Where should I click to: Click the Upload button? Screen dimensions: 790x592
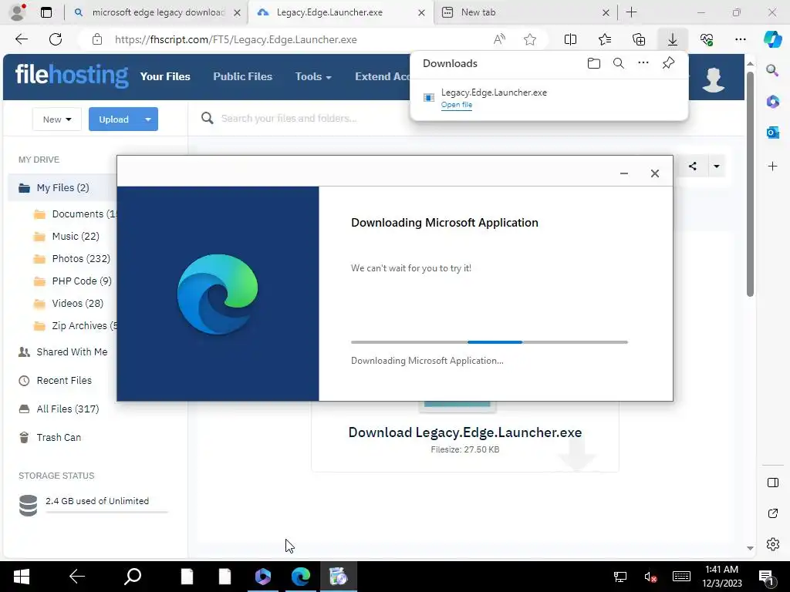tap(114, 119)
